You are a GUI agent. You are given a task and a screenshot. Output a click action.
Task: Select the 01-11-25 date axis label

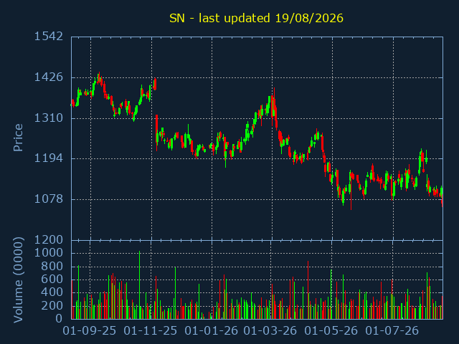(151, 331)
